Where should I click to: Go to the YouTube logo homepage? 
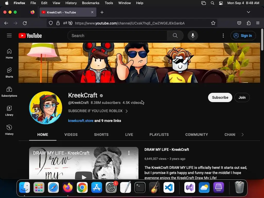point(30,36)
